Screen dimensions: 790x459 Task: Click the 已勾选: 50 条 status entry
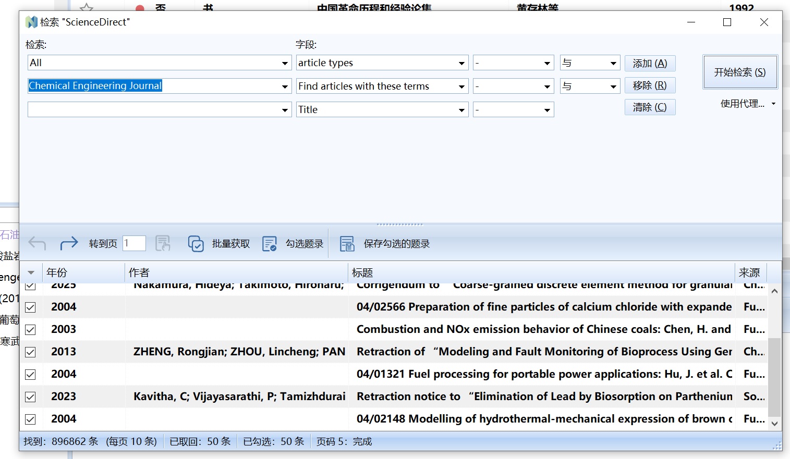[x=274, y=442]
